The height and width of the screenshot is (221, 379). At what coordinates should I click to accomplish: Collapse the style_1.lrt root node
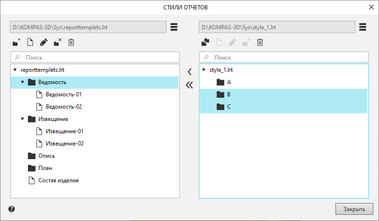tap(203, 70)
